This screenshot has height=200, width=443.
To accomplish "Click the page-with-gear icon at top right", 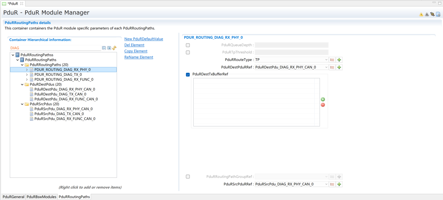I will [x=438, y=14].
